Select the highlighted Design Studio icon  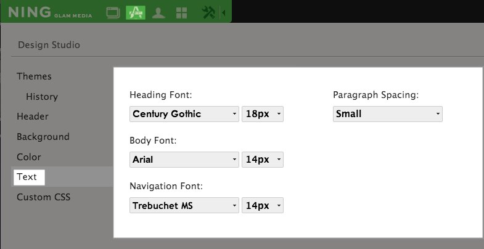[136, 13]
